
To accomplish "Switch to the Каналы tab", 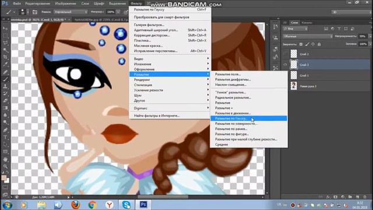I will 307,23.
